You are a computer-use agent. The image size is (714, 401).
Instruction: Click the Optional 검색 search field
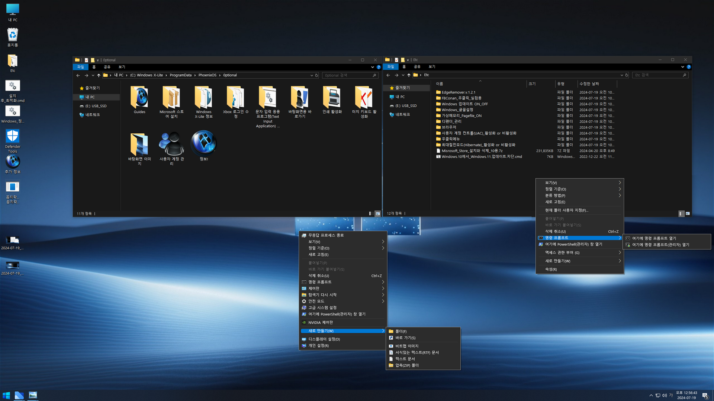pyautogui.click(x=346, y=75)
